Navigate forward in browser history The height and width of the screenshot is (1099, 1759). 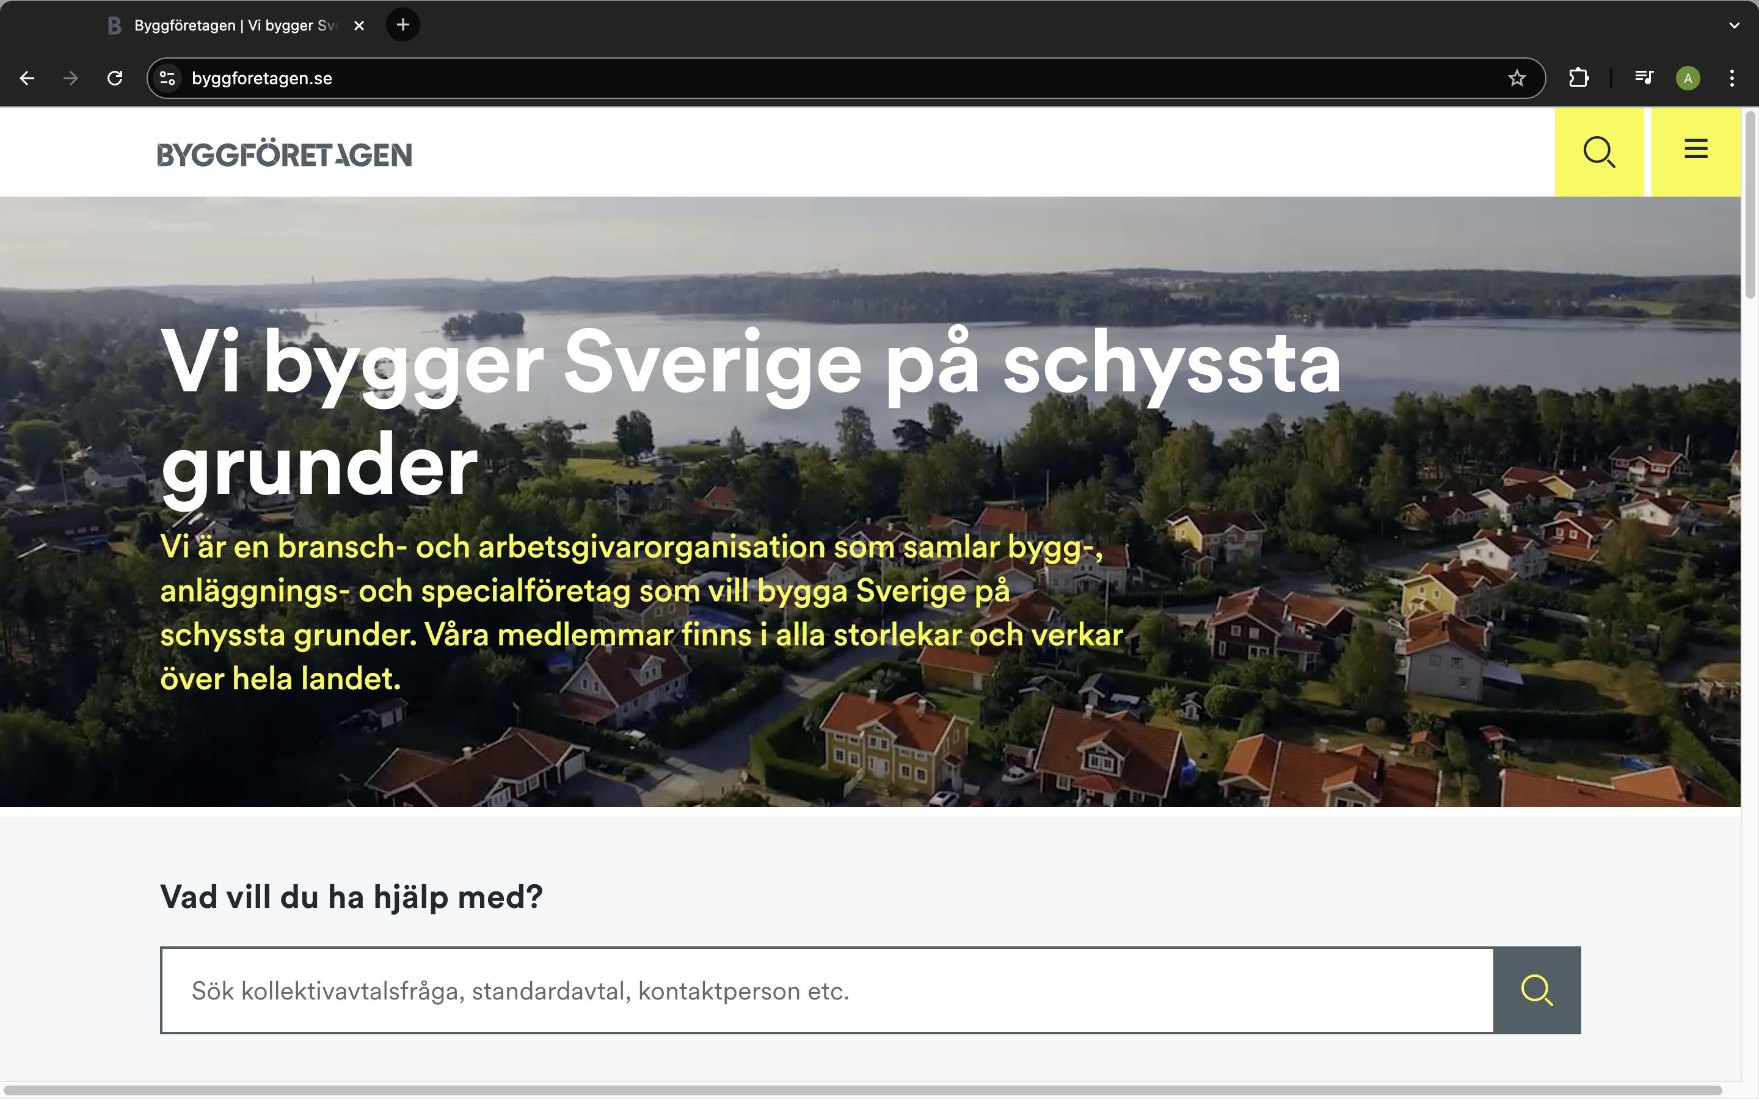pos(70,78)
